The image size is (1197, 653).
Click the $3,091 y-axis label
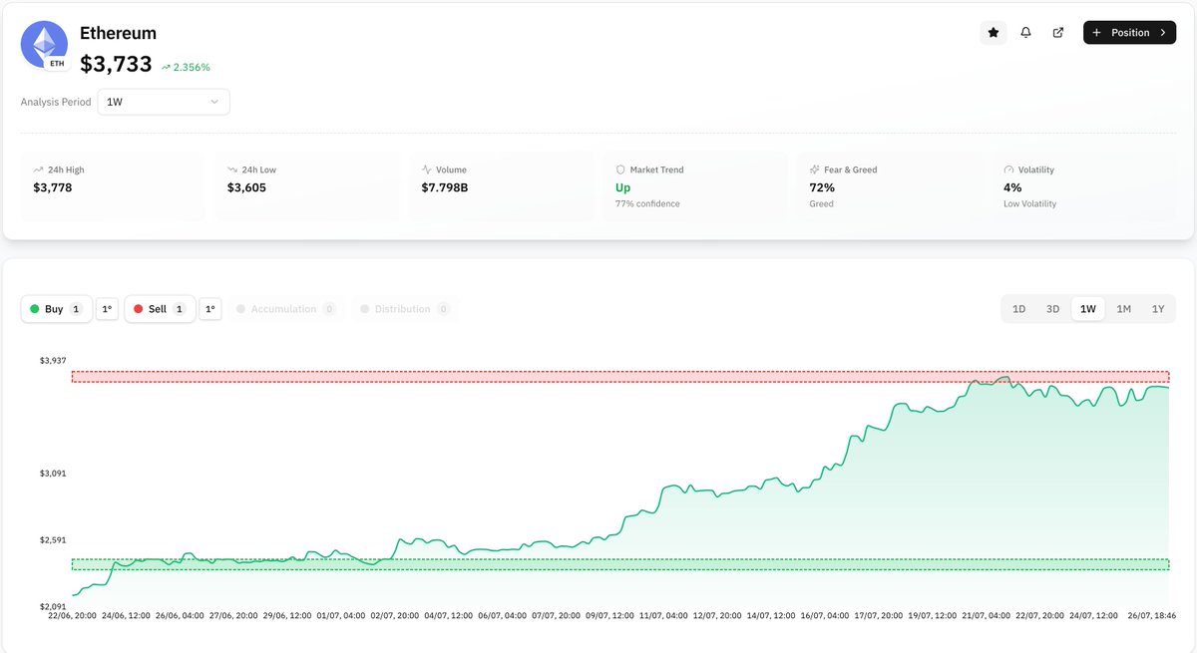tap(53, 474)
